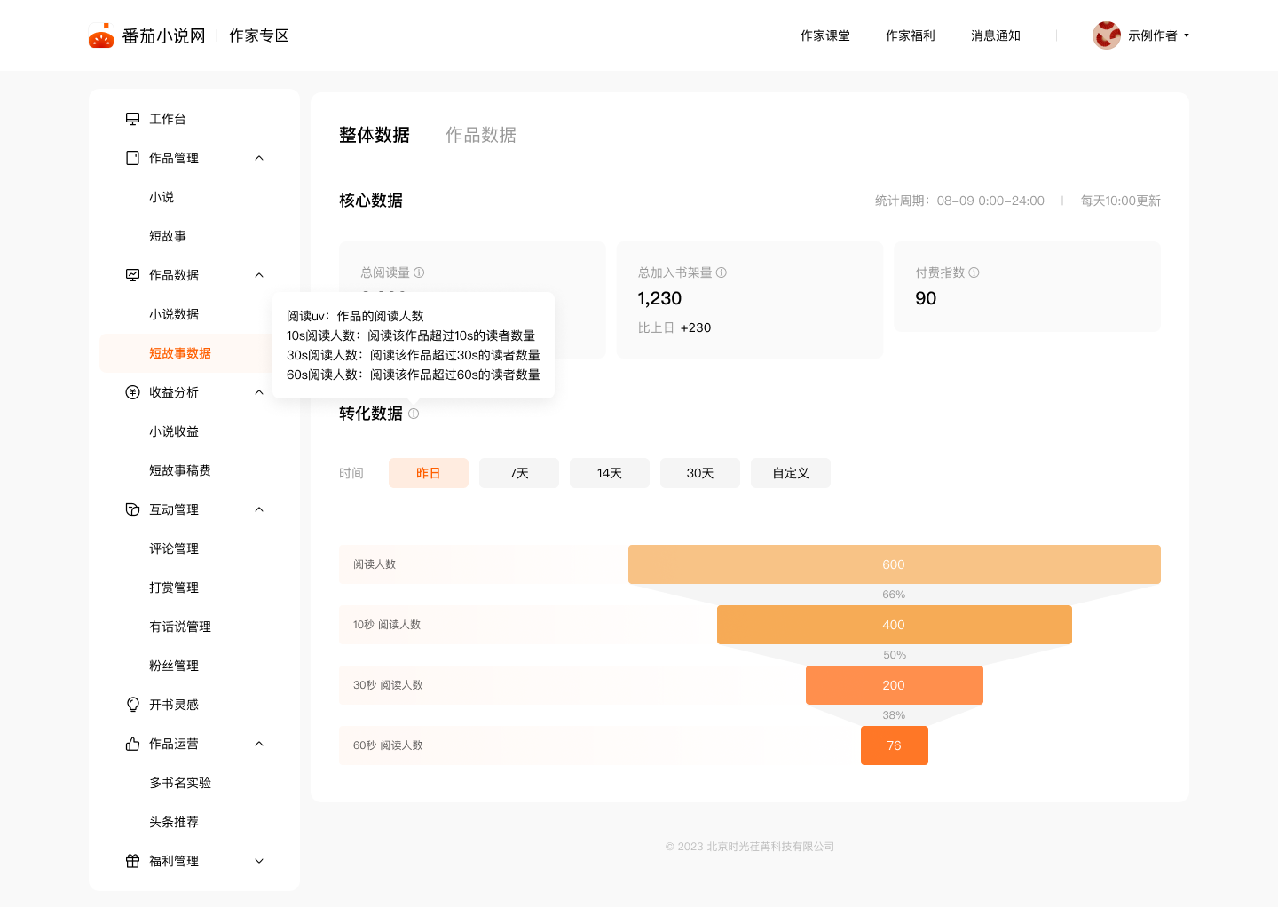The width and height of the screenshot is (1278, 907).
Task: Select the 30天 time range
Action: tap(700, 473)
